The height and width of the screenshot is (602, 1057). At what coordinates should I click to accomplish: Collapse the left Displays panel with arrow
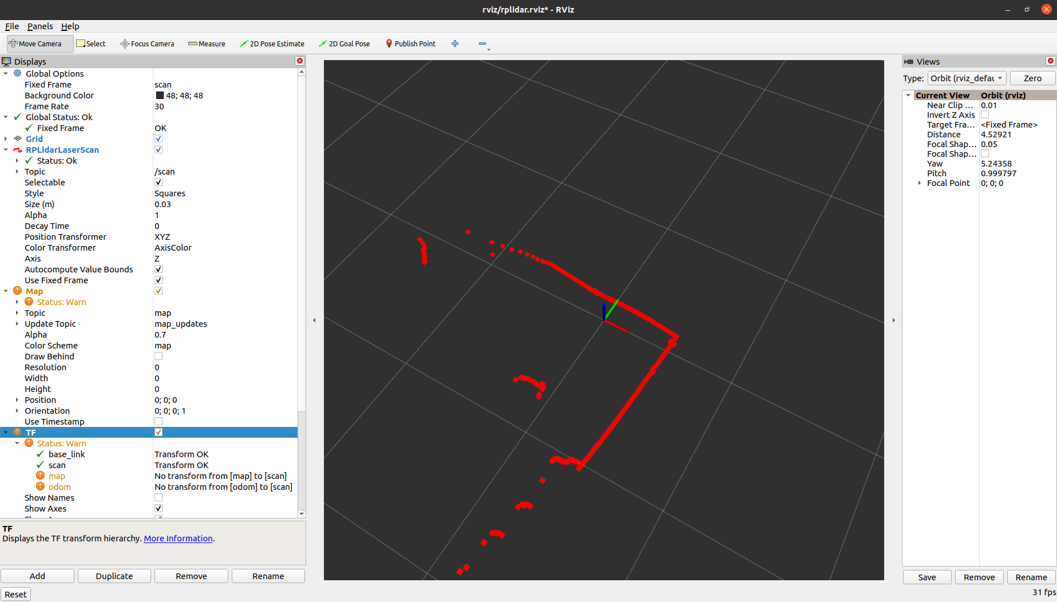(x=314, y=320)
